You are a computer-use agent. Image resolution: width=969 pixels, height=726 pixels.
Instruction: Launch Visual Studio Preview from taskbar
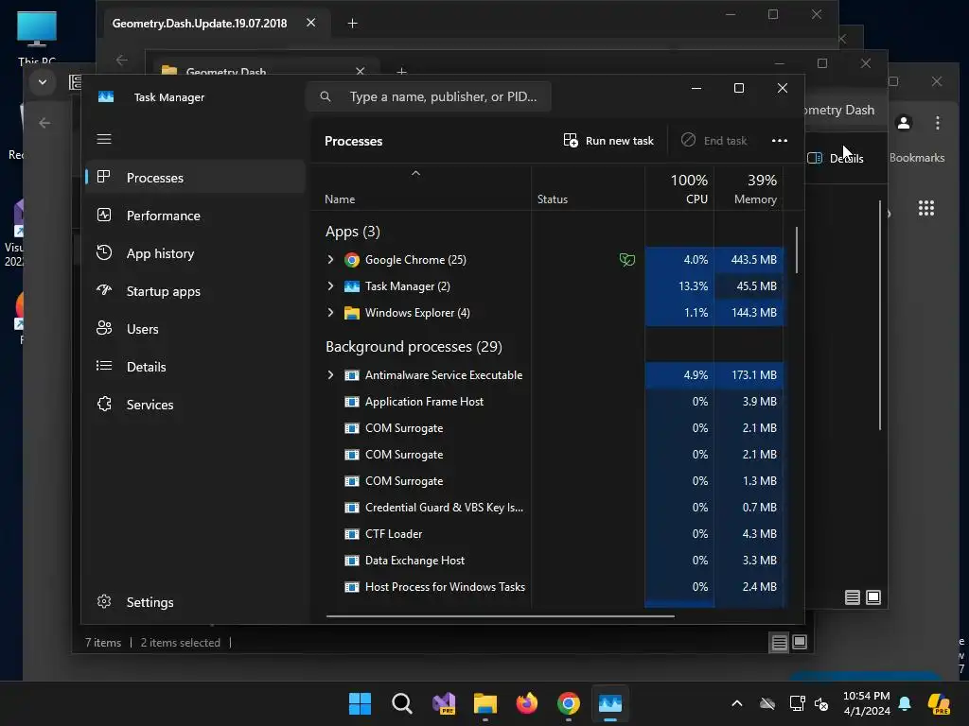pyautogui.click(x=444, y=703)
